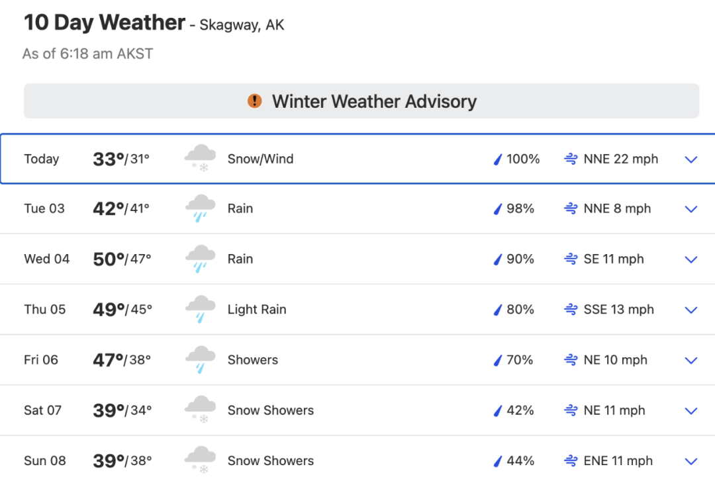Select the Sat 07 Snow Showers row
The image size is (715, 483).
click(x=358, y=410)
